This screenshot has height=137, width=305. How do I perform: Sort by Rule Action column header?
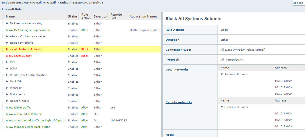86,16
